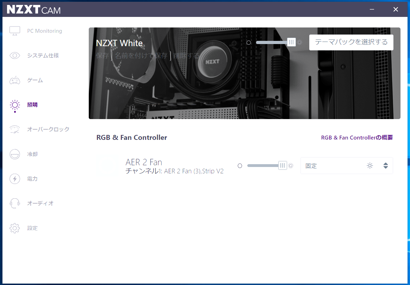
Task: Open the ゲーム section
Action: pos(35,80)
